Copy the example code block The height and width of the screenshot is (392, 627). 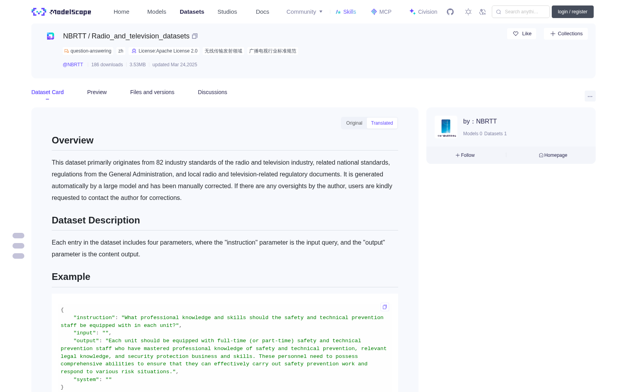tap(385, 307)
